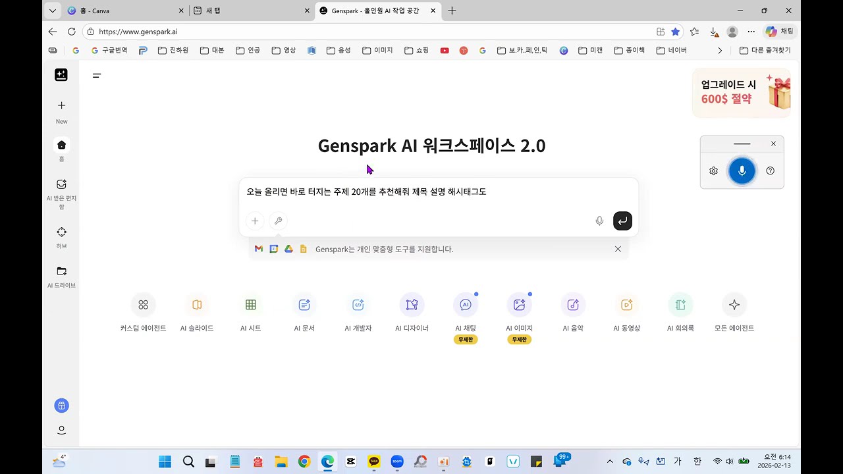
Task: Send the prompt with the enter arrow button
Action: (622, 221)
